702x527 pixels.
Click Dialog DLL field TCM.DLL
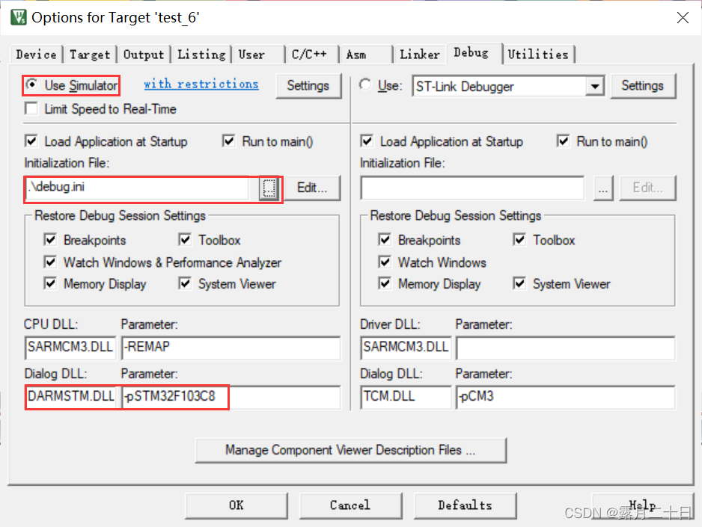pyautogui.click(x=406, y=397)
